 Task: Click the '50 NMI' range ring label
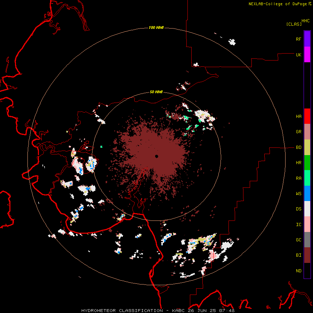point(156,92)
